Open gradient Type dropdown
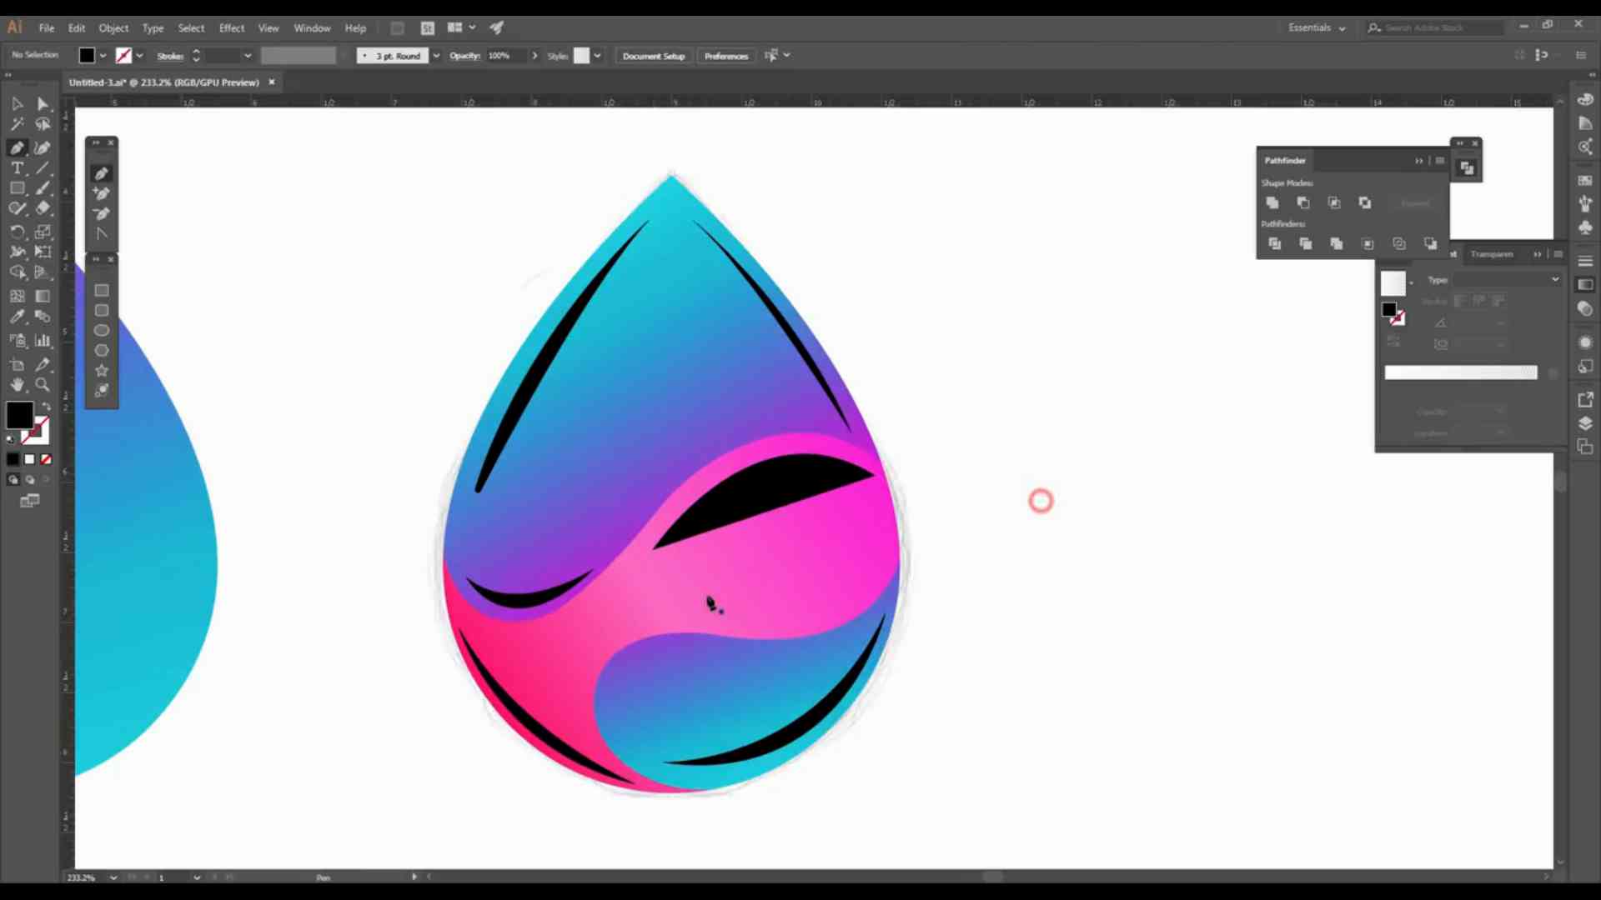The height and width of the screenshot is (900, 1601). click(x=1508, y=280)
